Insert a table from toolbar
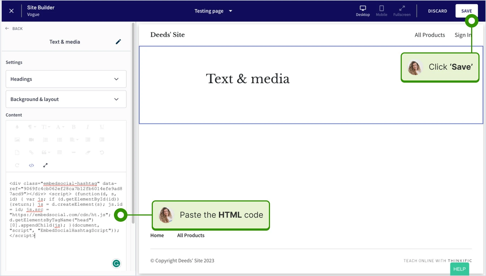Screen dimensions: 486x276 pyautogui.click(x=60, y=153)
